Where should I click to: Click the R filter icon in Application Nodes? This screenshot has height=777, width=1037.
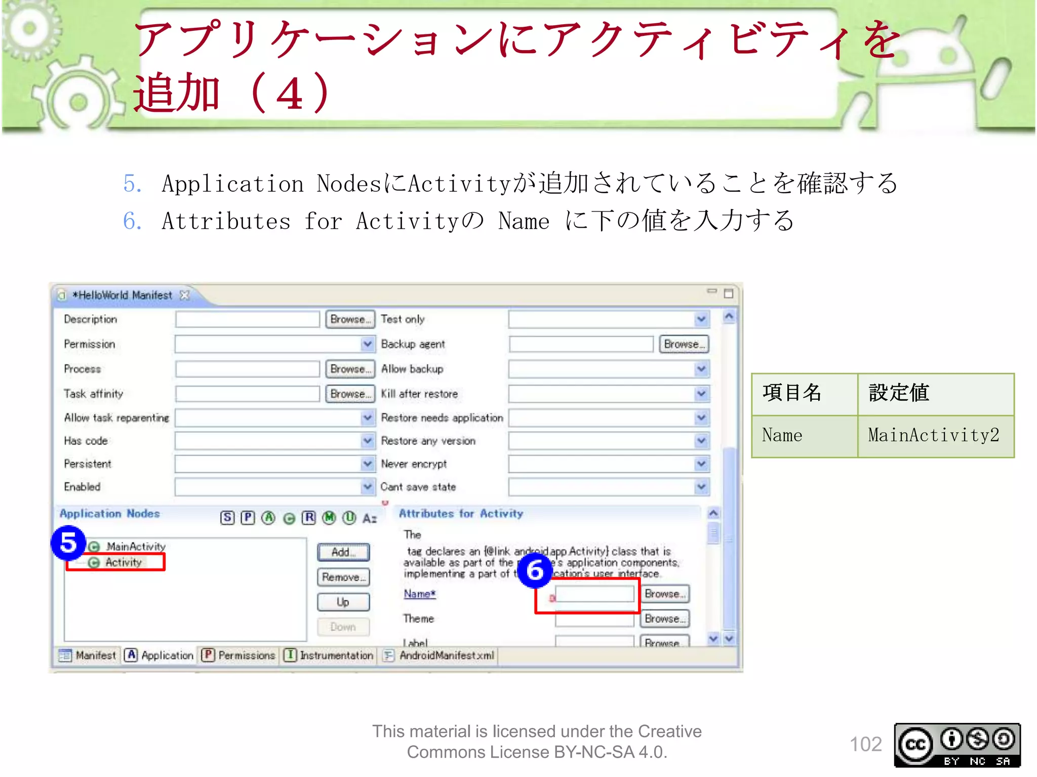click(x=309, y=517)
